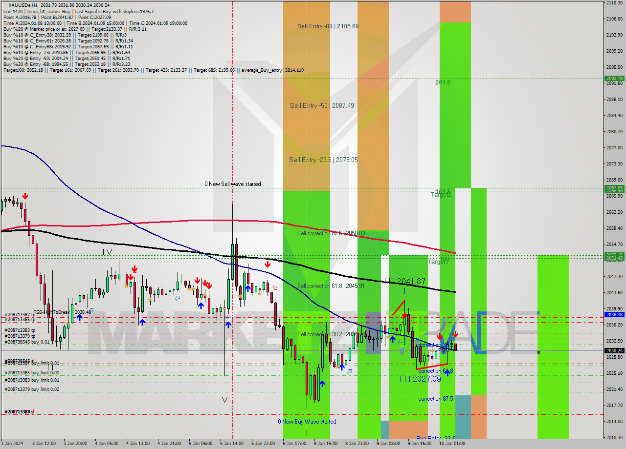Screen dimensions: 626x449
Task: Click '9 Jan 16:00' on time axis
Action: [420, 444]
